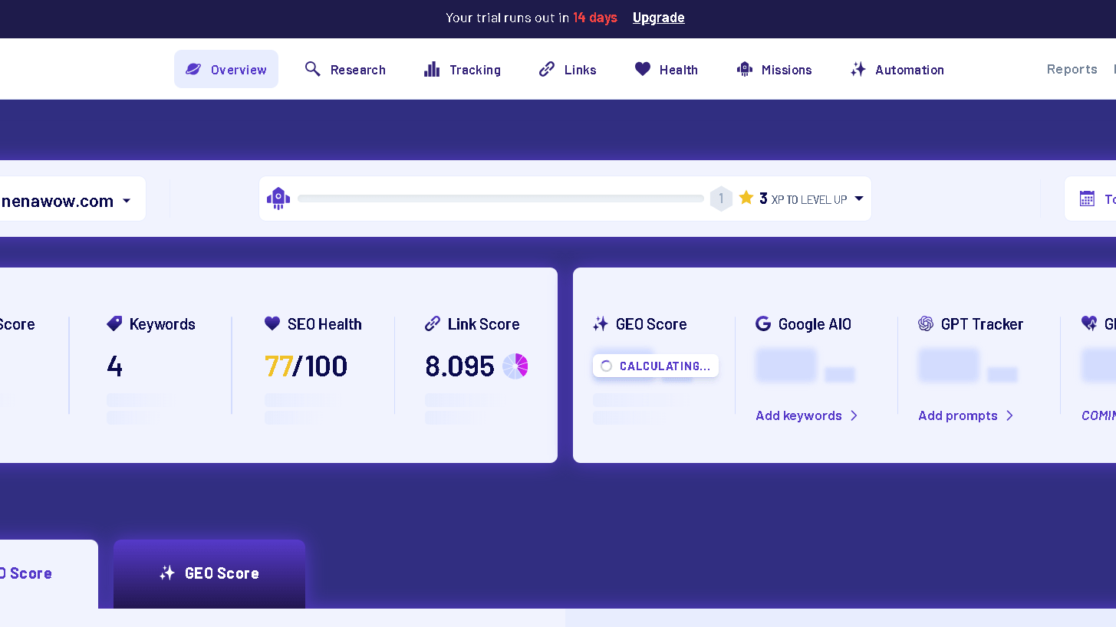The height and width of the screenshot is (627, 1116).
Task: Open the Missions page
Action: click(x=774, y=69)
